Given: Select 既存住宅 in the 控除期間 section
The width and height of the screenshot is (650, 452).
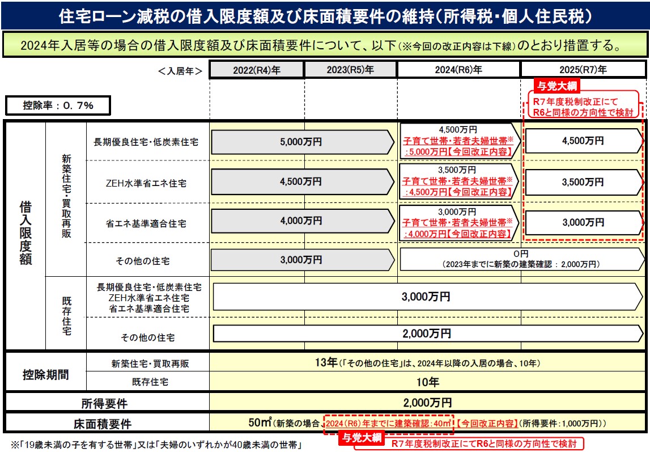Looking at the screenshot, I should pos(150,382).
